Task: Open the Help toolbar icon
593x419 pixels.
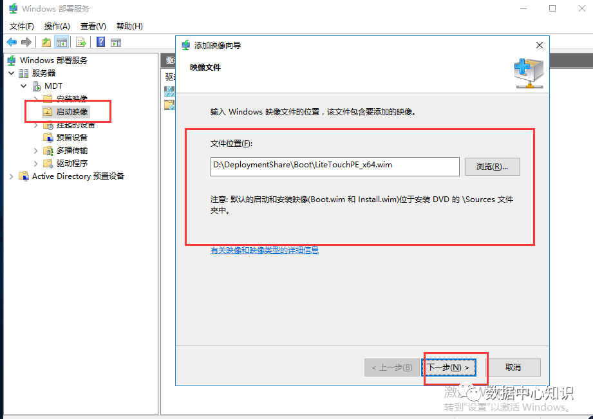Action: tap(101, 42)
